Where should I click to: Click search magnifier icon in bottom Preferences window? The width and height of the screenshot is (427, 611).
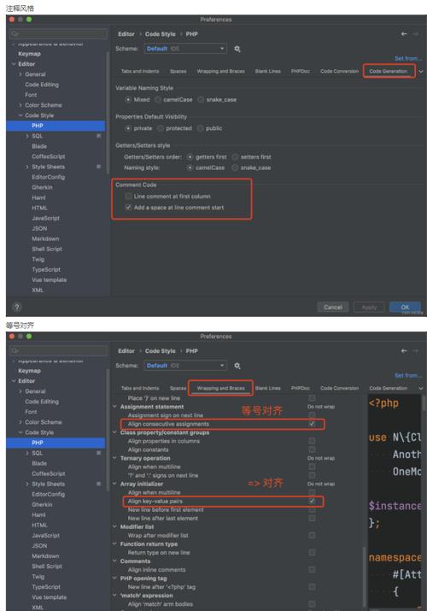tap(15, 350)
